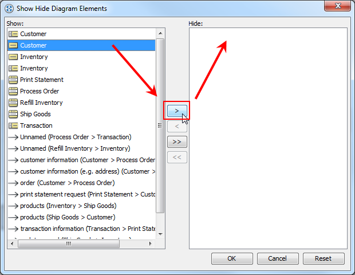This screenshot has height=275, width=355.
Task: Select Refill Inventory in the Show list
Action: (81, 103)
